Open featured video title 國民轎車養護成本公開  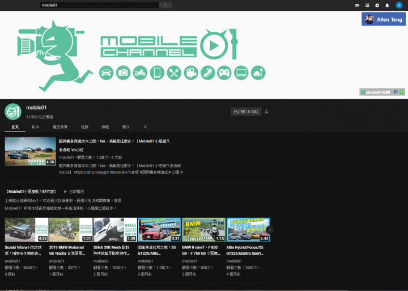tap(114, 145)
